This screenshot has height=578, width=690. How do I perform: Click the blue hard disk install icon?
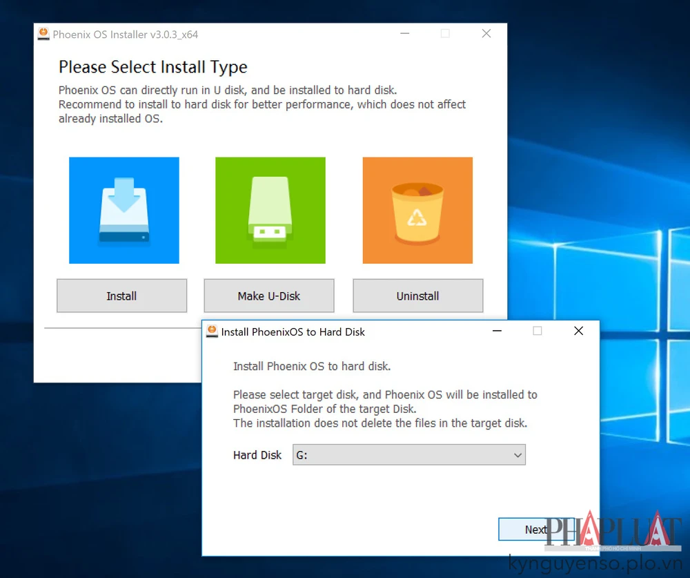[124, 210]
